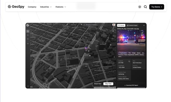The height and width of the screenshot is (102, 171).
Task: Click the GeoSpy logo in header
Action: coord(16,7)
